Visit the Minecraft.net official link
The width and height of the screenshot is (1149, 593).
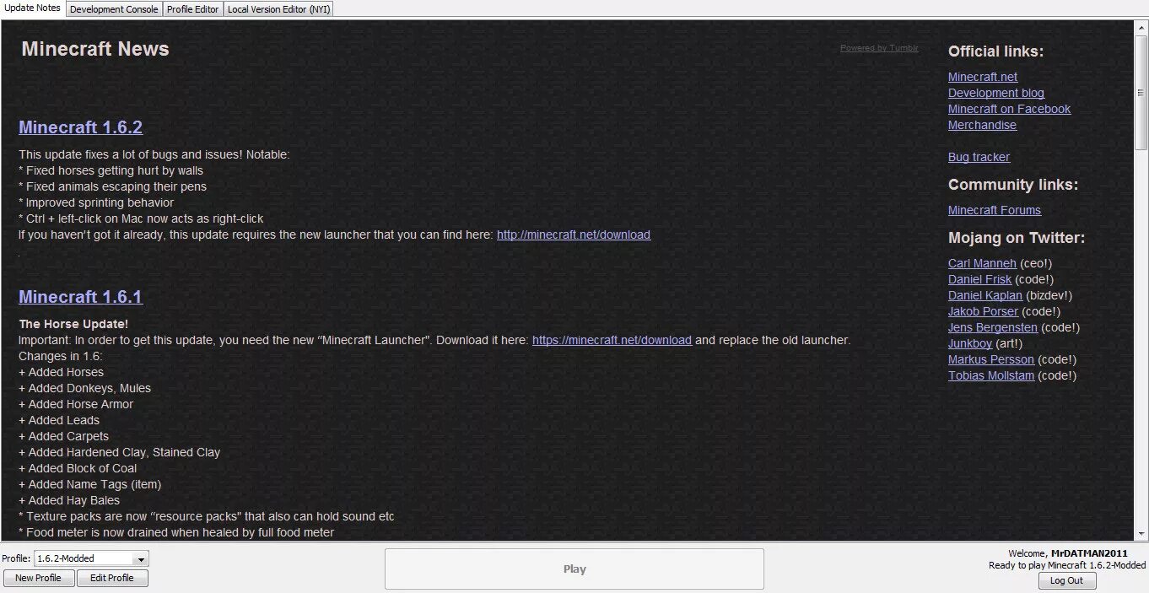pos(983,77)
